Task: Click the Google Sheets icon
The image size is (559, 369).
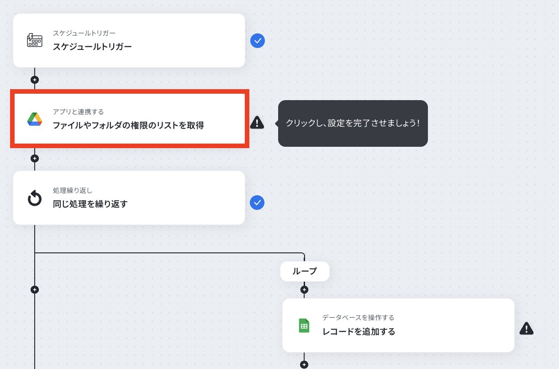Action: 304,325
